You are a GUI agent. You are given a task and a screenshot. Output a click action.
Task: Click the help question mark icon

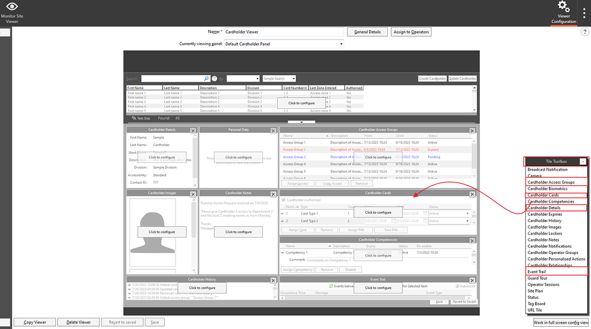coord(584,32)
